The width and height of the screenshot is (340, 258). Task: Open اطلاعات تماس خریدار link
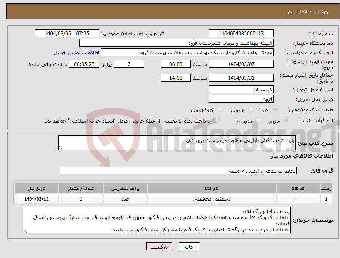[76, 53]
